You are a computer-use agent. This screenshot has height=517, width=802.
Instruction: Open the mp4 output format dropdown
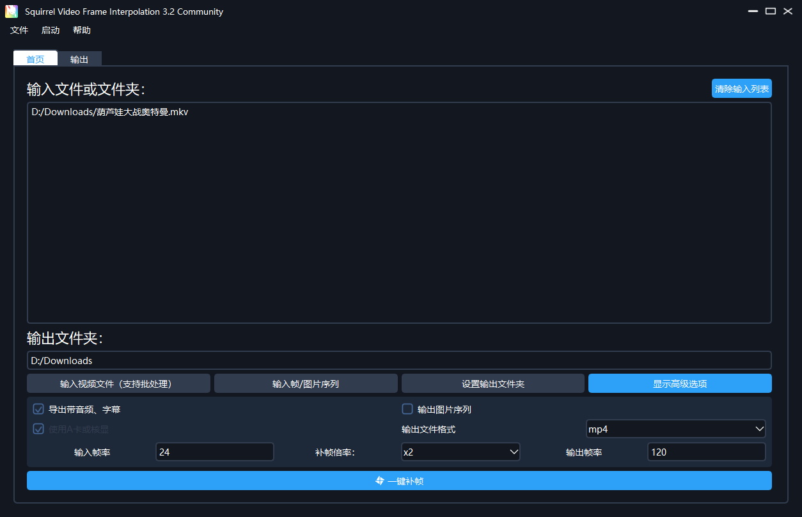[x=675, y=429]
